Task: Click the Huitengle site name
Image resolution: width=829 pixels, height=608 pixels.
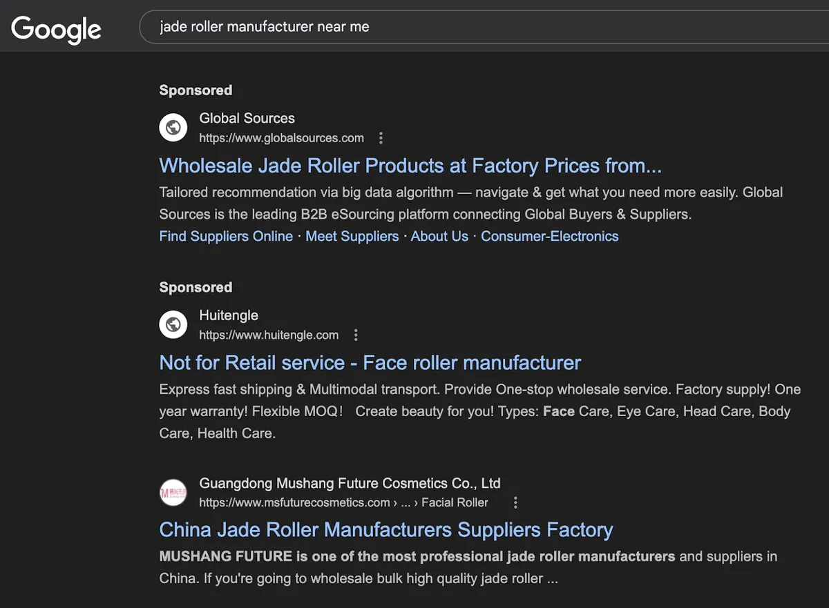Action: tap(229, 315)
